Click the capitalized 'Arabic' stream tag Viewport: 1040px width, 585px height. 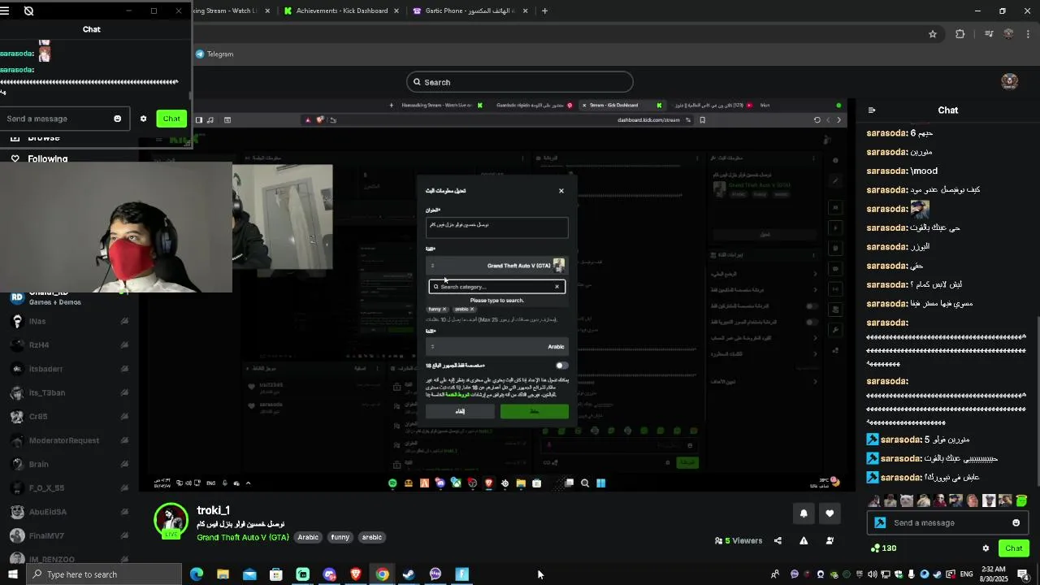pos(308,537)
